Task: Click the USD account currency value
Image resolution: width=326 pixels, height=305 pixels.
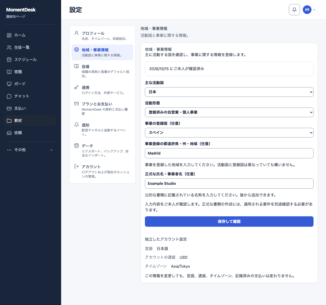Action: [x=183, y=257]
